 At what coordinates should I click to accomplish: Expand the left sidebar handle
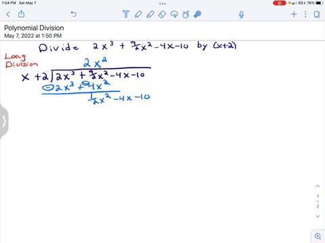pyautogui.click(x=4, y=122)
